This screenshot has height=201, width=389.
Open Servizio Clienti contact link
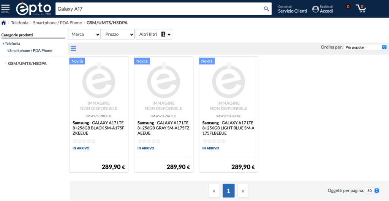(292, 11)
